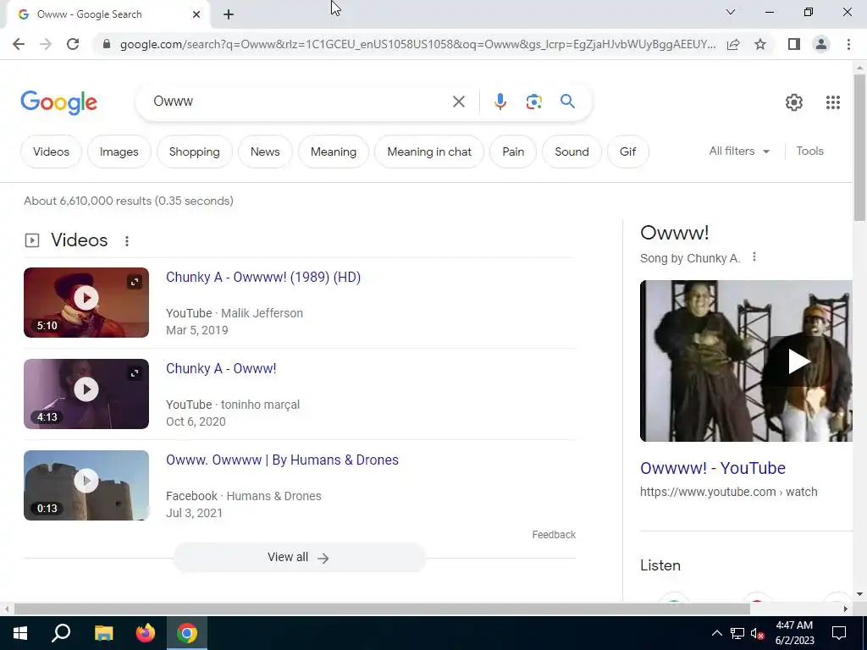This screenshot has height=650, width=867.
Task: Filter results by Videos
Action: pos(51,151)
